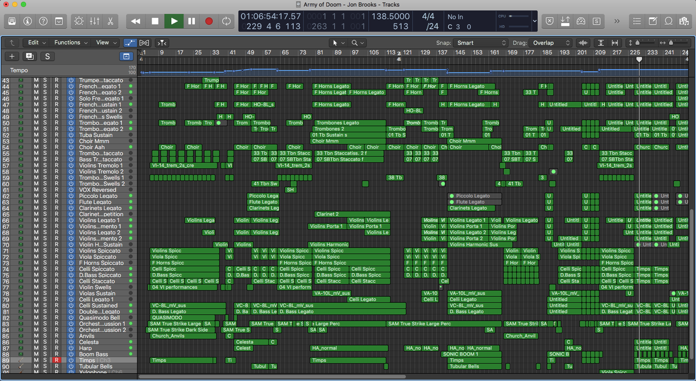Open the List Editors panel
Screen dimensions: 696x381
pyautogui.click(x=638, y=21)
